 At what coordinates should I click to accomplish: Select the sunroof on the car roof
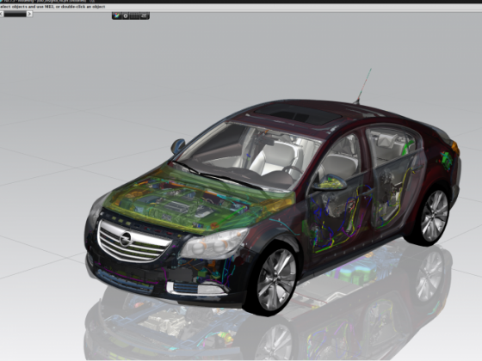click(x=299, y=114)
